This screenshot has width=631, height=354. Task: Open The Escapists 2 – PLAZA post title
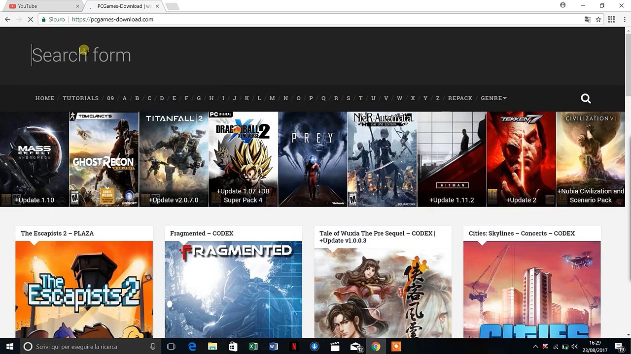pos(57,233)
